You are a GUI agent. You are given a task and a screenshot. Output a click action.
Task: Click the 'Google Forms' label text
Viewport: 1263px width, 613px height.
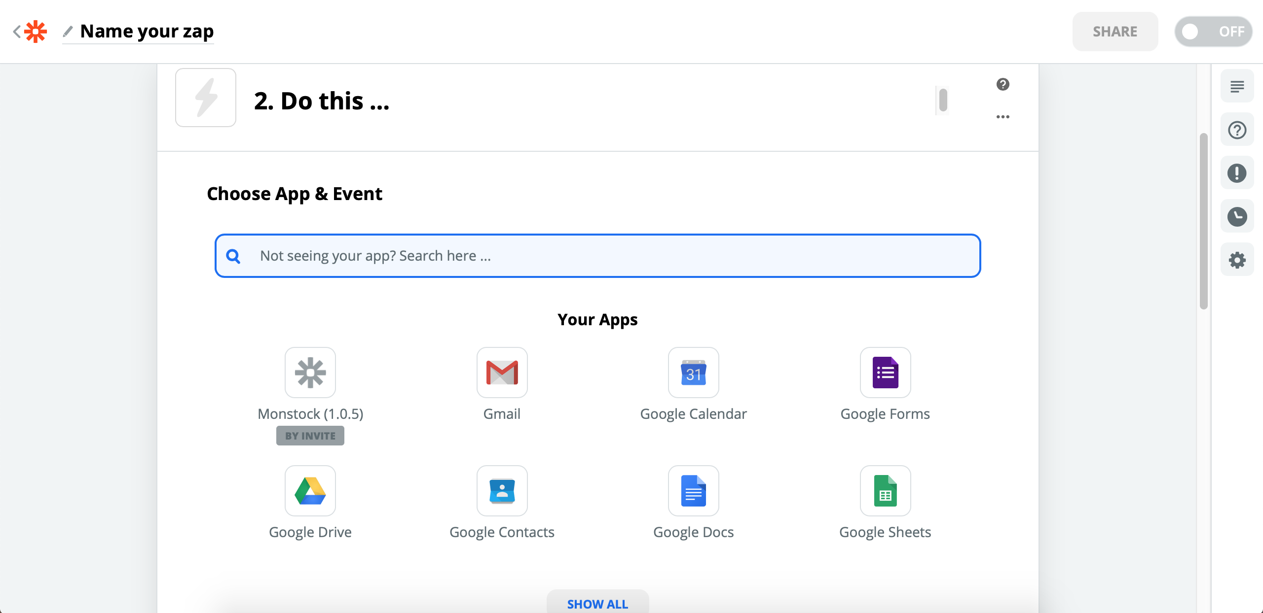point(886,414)
